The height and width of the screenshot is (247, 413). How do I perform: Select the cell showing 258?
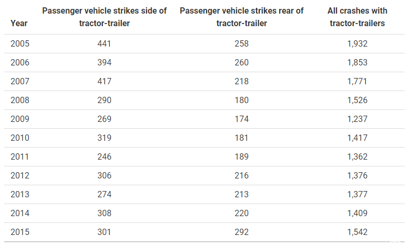tap(241, 44)
